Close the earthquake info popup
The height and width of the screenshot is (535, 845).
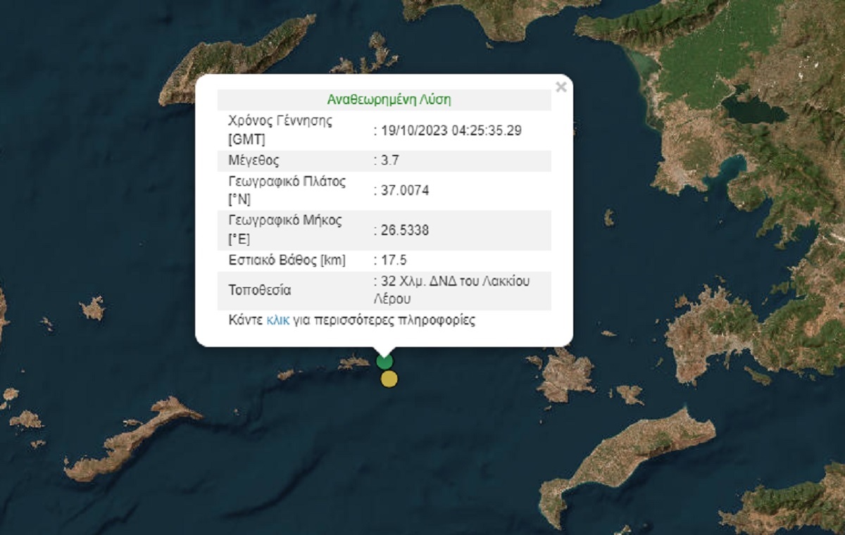point(561,87)
